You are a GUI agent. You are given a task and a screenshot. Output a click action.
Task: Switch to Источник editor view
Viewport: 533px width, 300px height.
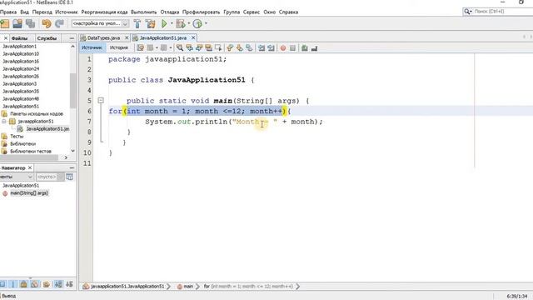92,47
